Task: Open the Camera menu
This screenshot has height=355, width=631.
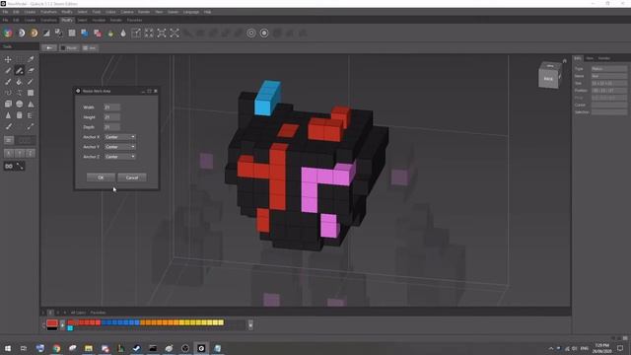Action: [x=127, y=12]
